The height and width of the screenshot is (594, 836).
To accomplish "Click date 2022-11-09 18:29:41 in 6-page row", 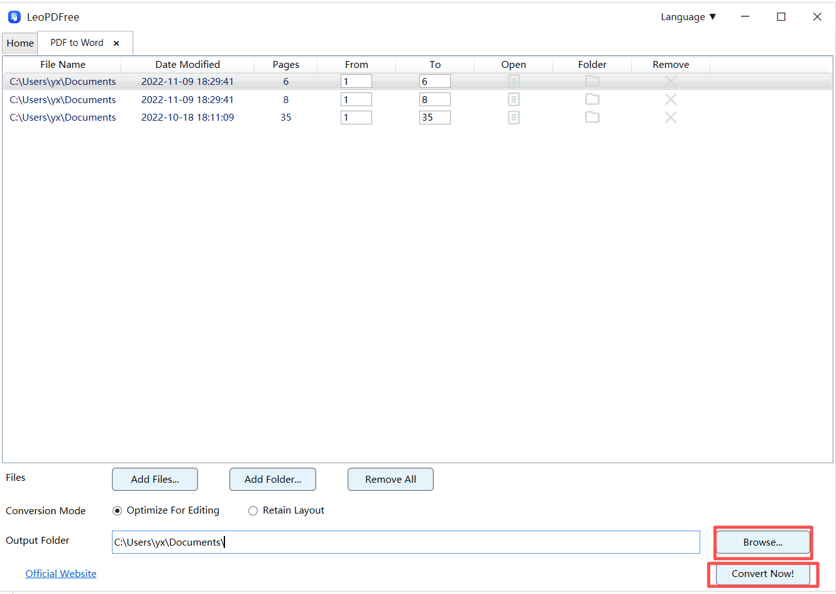I will tap(187, 82).
